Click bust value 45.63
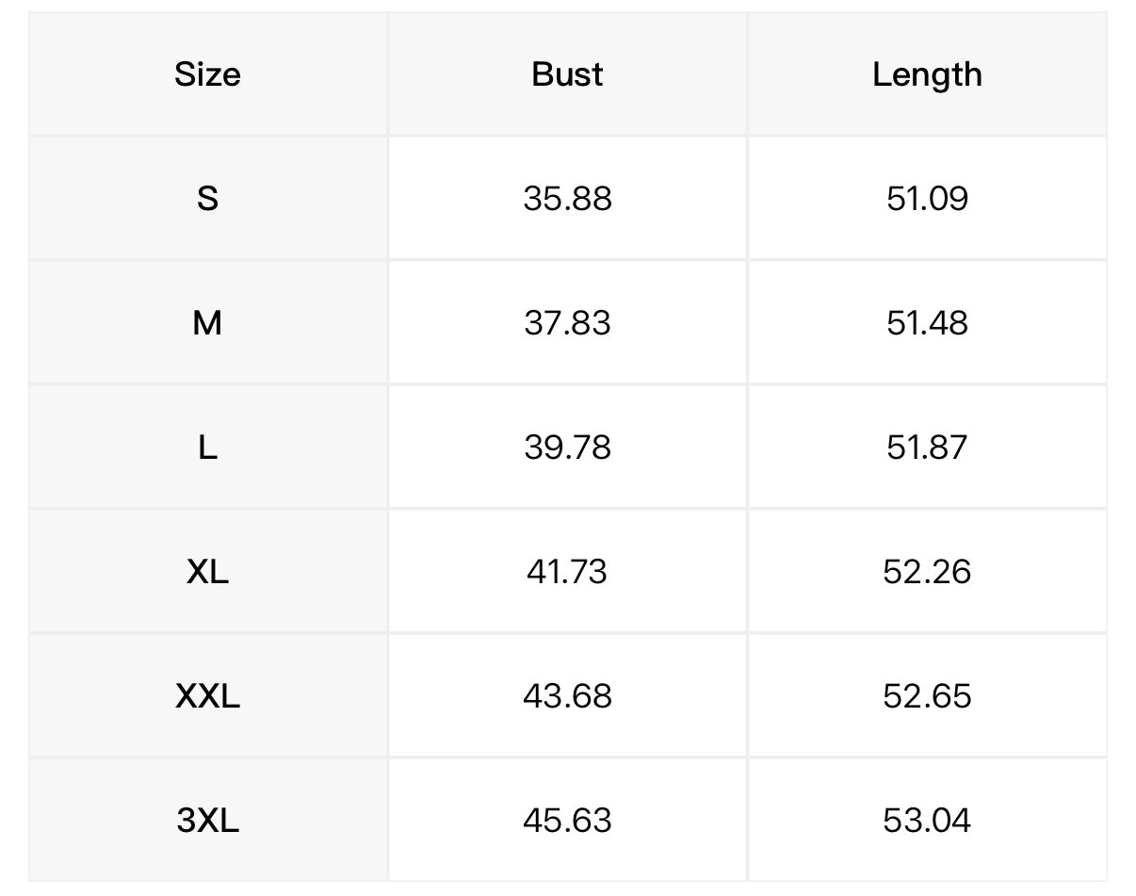 567,821
